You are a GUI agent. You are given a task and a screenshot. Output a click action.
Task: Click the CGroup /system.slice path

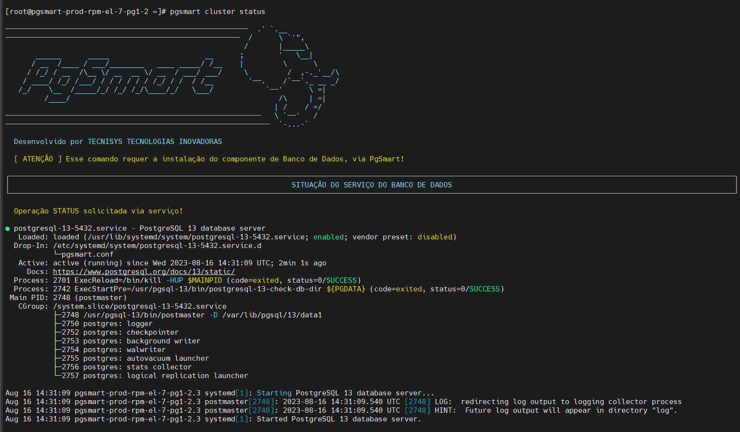140,306
